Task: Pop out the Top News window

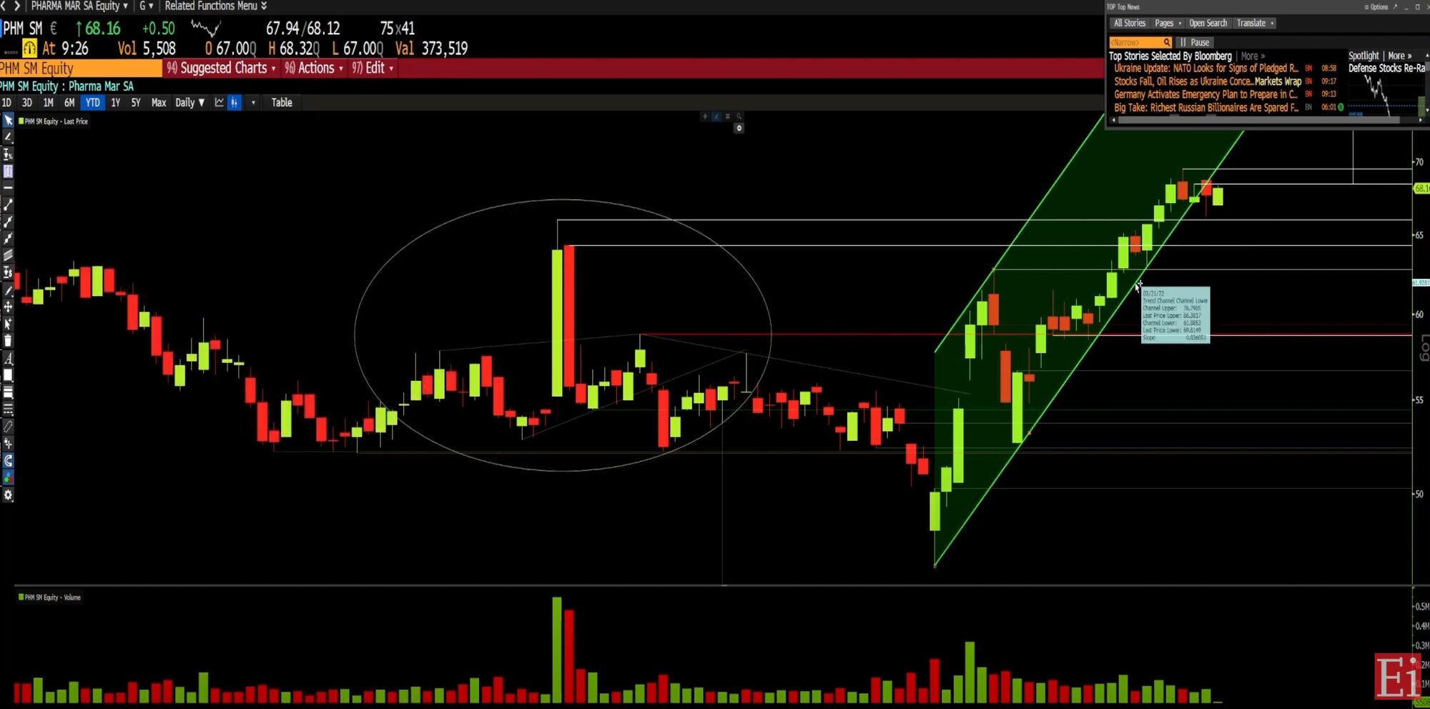Action: 1394,6
